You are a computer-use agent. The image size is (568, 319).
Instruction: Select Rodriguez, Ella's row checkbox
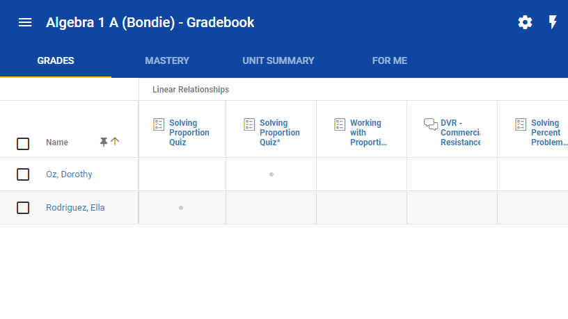tap(23, 208)
